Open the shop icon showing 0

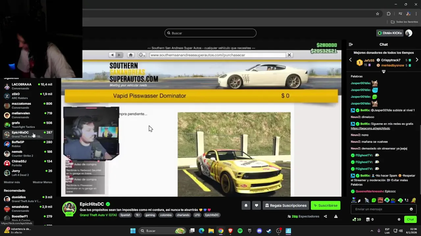(370, 220)
